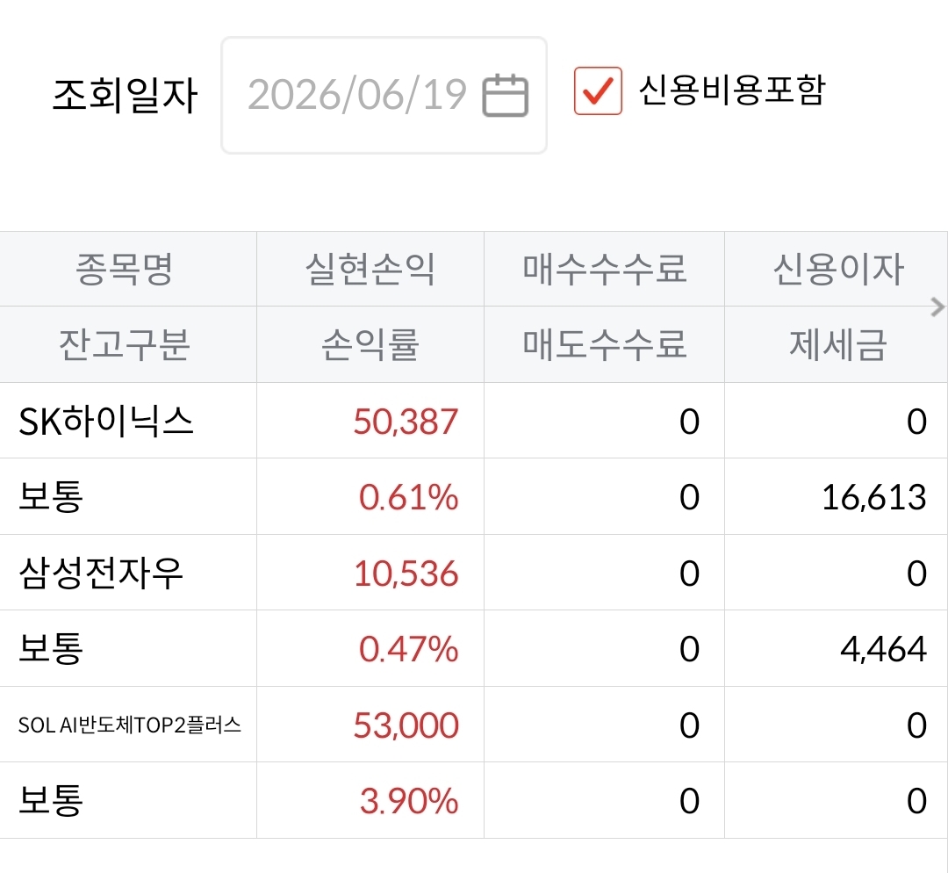Click realized profit value 50,387

point(406,422)
